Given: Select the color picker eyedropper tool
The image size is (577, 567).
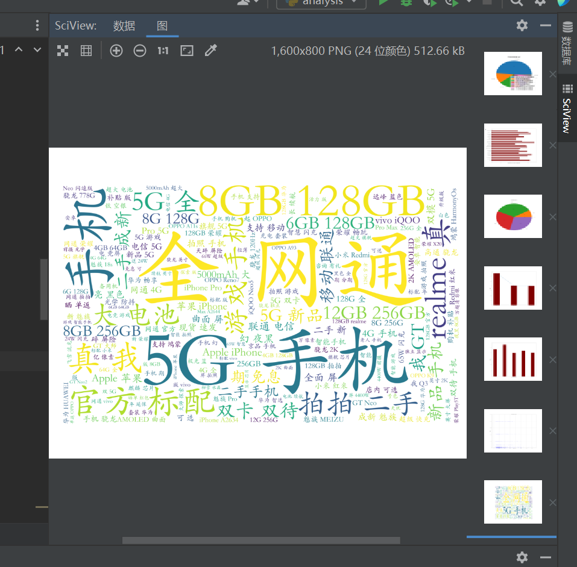Looking at the screenshot, I should pyautogui.click(x=211, y=51).
